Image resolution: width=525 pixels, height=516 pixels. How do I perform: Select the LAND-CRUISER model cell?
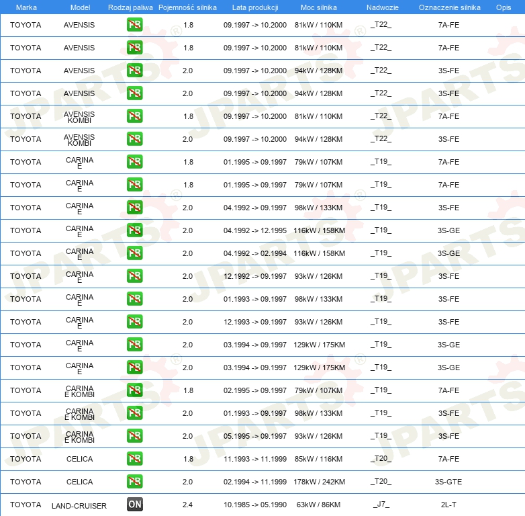click(79, 506)
